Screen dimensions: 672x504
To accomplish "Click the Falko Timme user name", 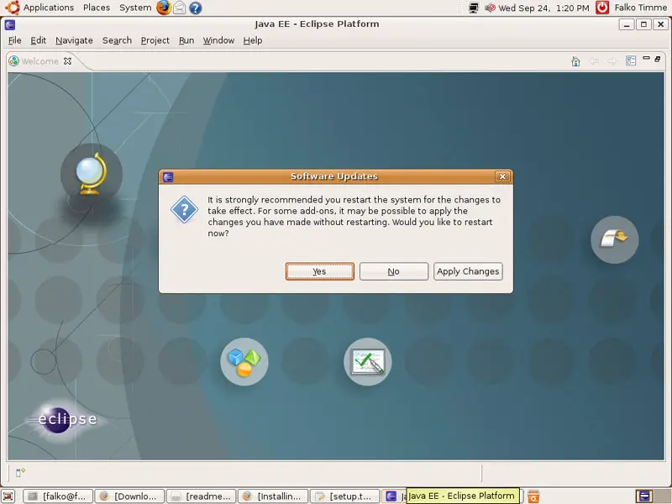I will point(640,8).
